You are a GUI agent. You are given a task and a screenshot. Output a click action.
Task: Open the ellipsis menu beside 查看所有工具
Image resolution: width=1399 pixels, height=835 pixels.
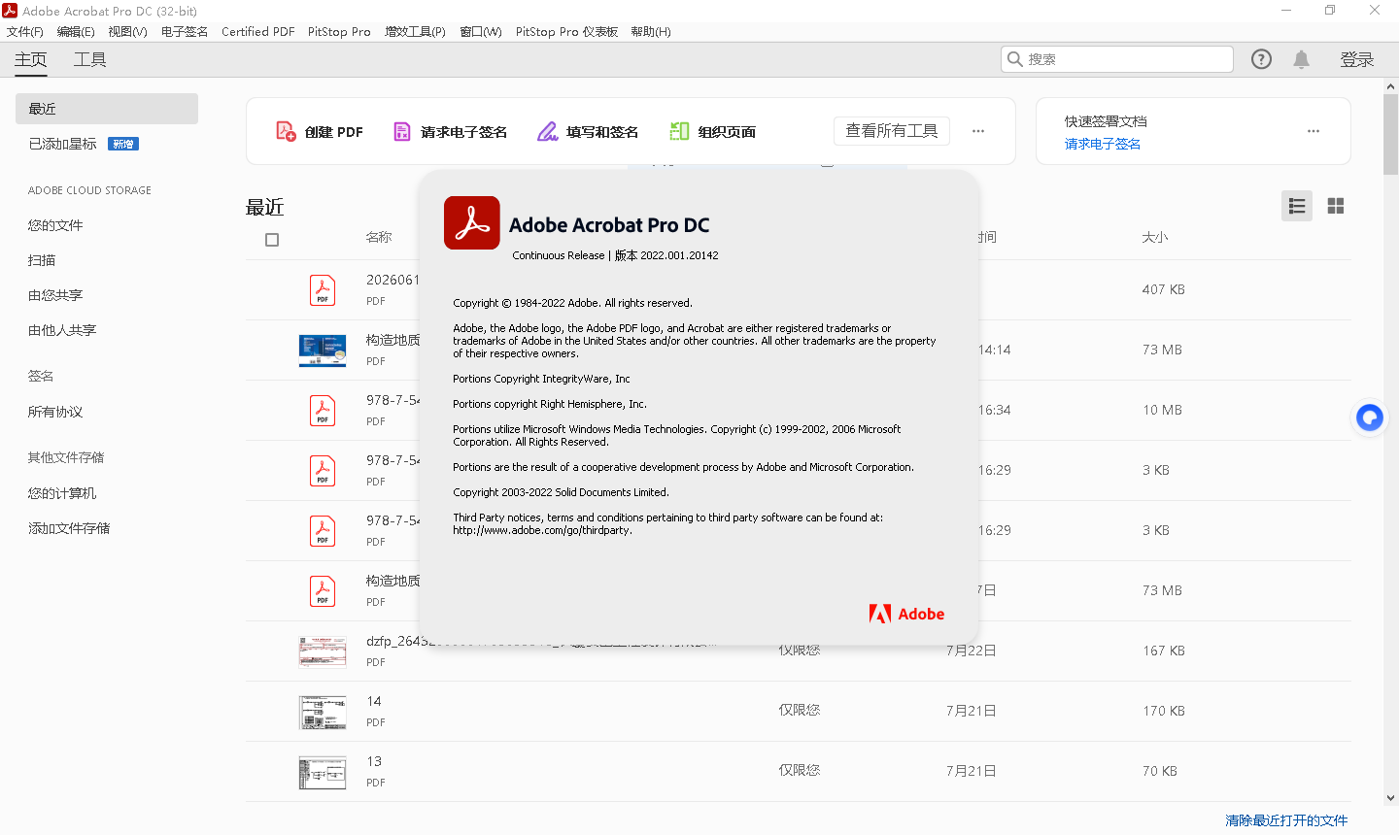pyautogui.click(x=978, y=131)
